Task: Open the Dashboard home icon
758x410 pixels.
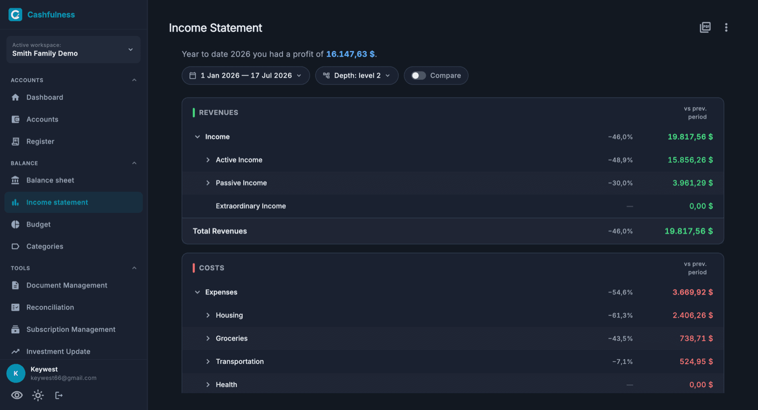Action: (15, 97)
